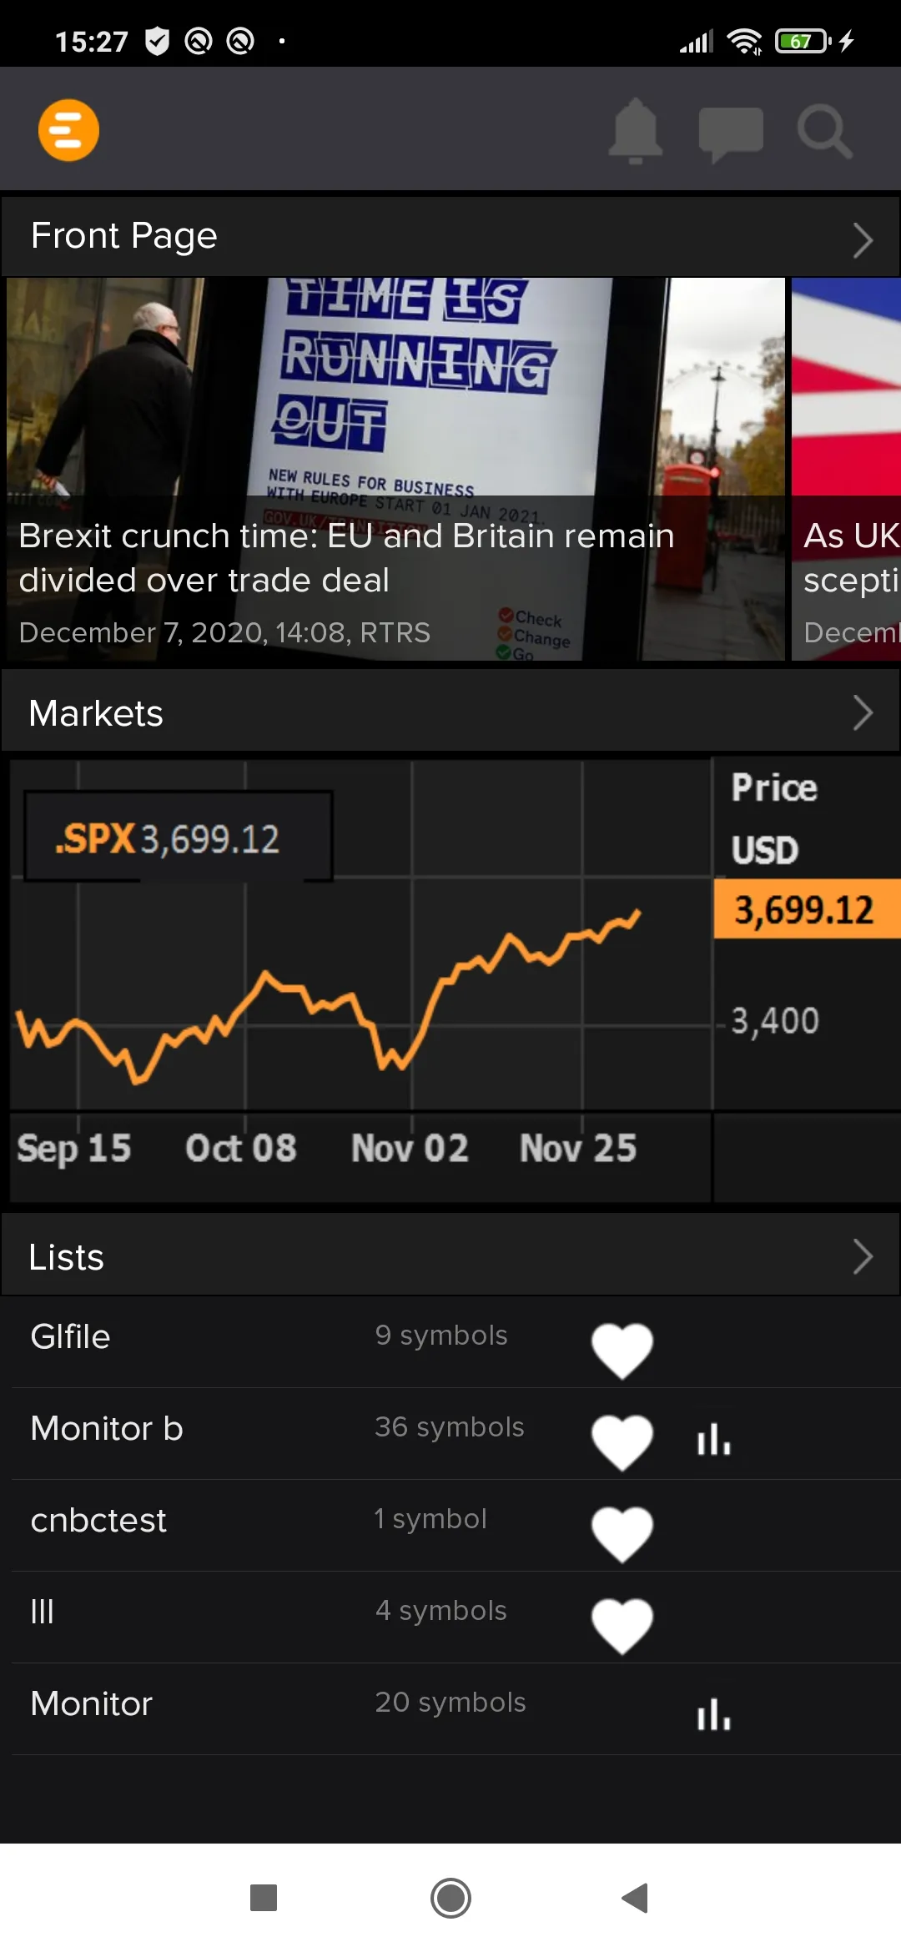Select the lll list with 4 symbols

point(43,1612)
